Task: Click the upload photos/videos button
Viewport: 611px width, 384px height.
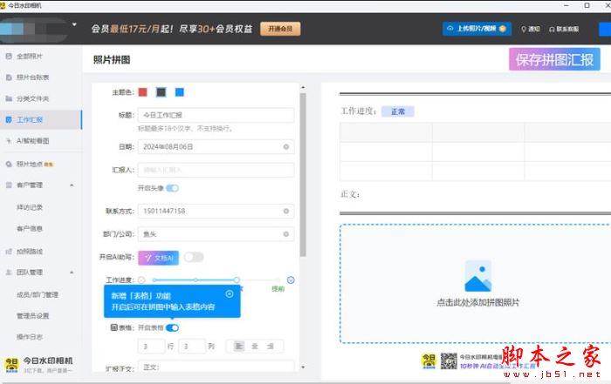Action: pyautogui.click(x=477, y=29)
